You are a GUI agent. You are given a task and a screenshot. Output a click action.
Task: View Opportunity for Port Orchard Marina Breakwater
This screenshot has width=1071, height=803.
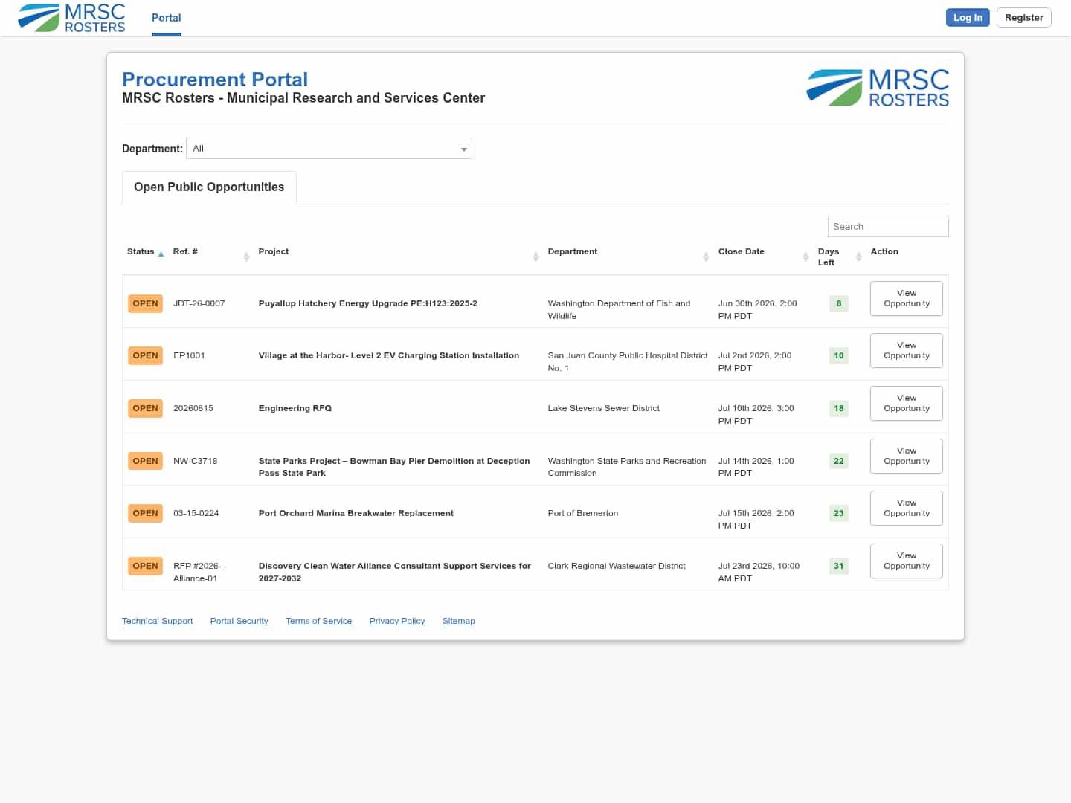907,508
